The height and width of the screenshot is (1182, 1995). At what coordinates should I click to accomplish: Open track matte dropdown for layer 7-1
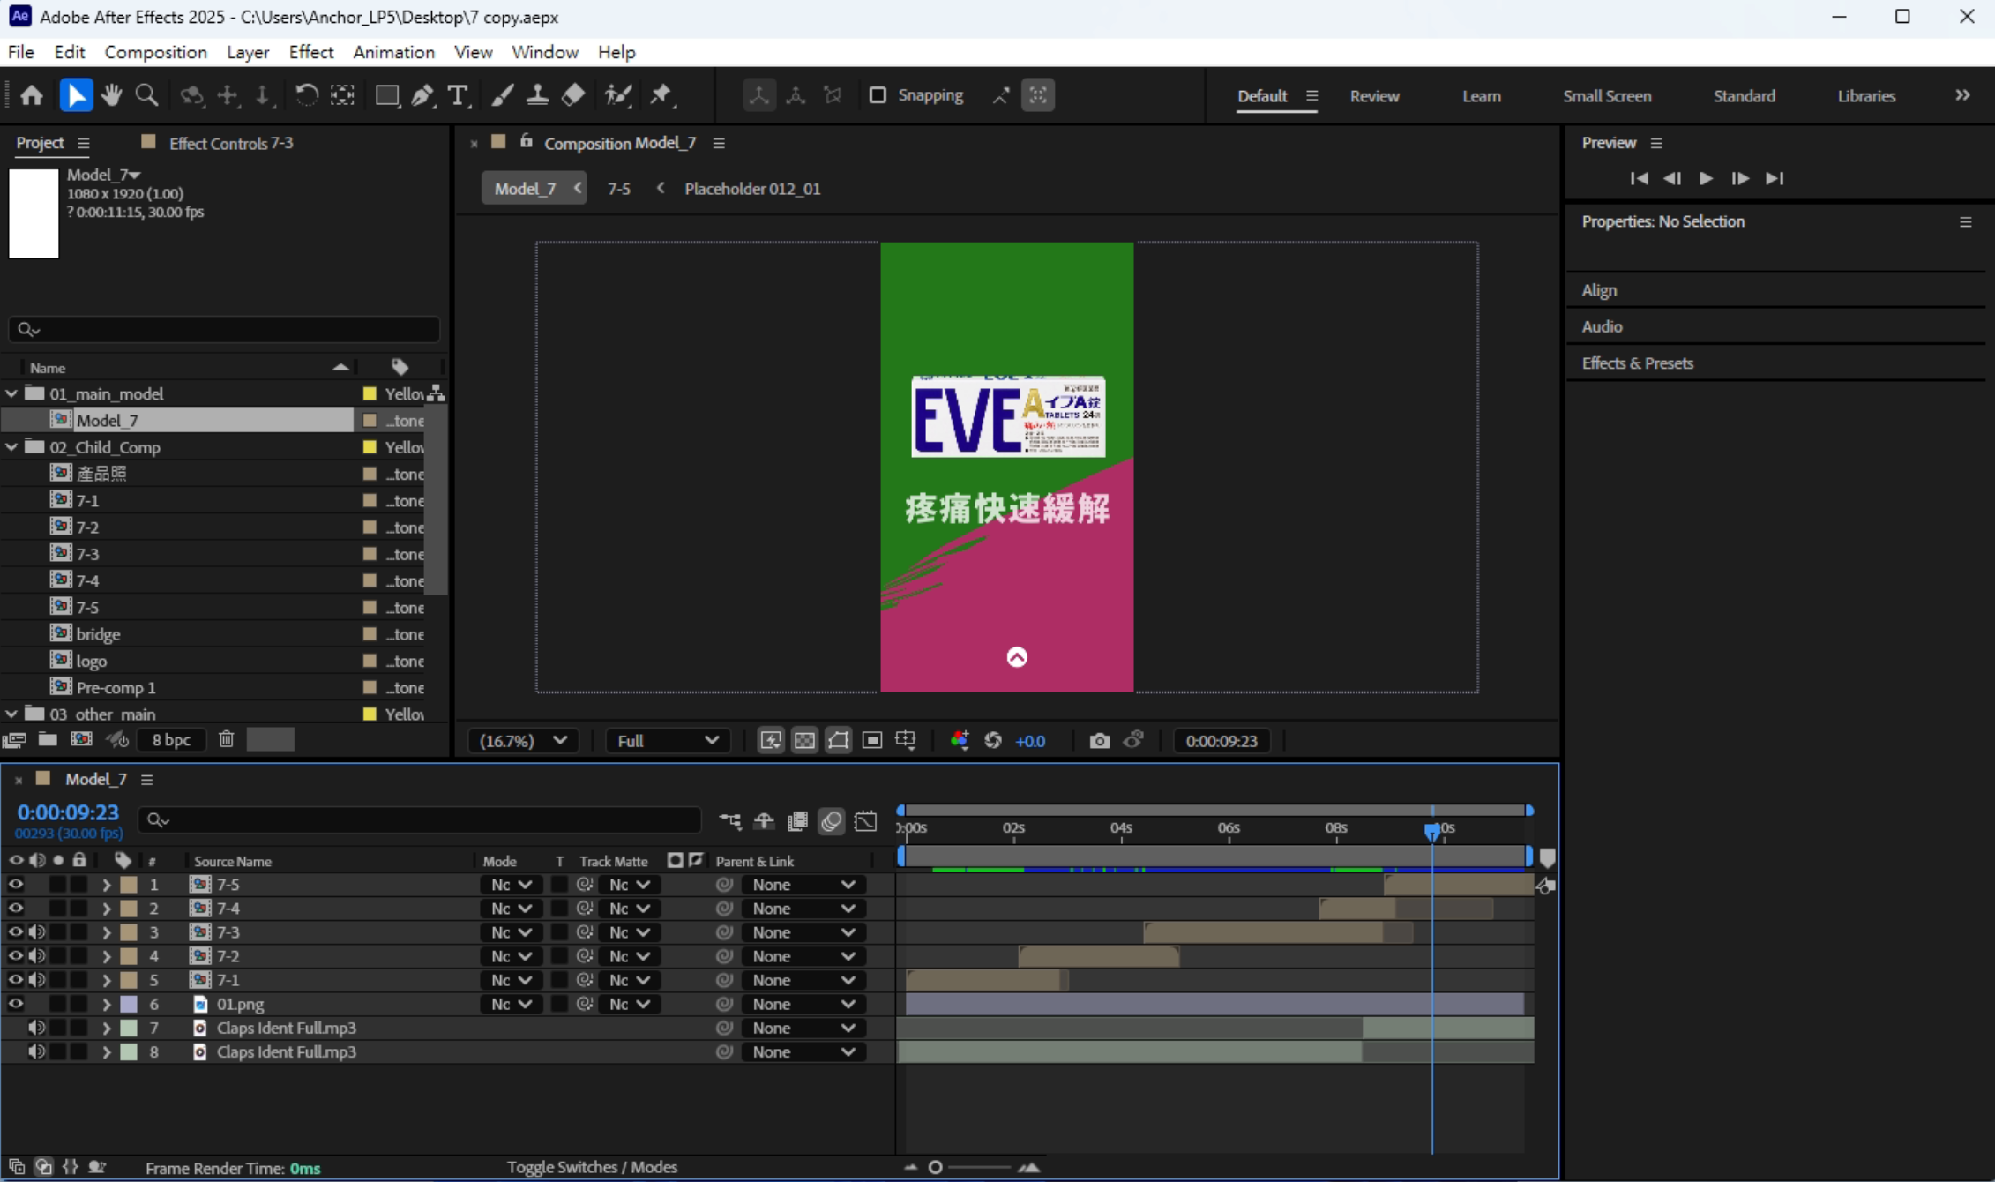(x=630, y=980)
